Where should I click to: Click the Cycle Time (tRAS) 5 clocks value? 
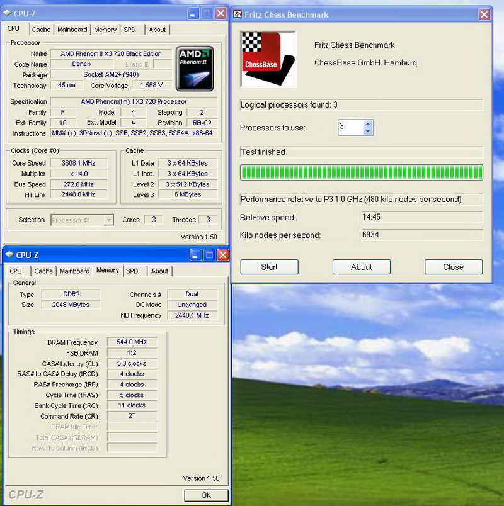[x=132, y=395]
